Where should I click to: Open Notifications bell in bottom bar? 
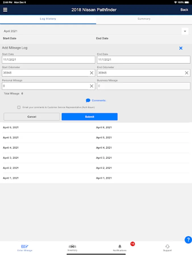click(120, 248)
